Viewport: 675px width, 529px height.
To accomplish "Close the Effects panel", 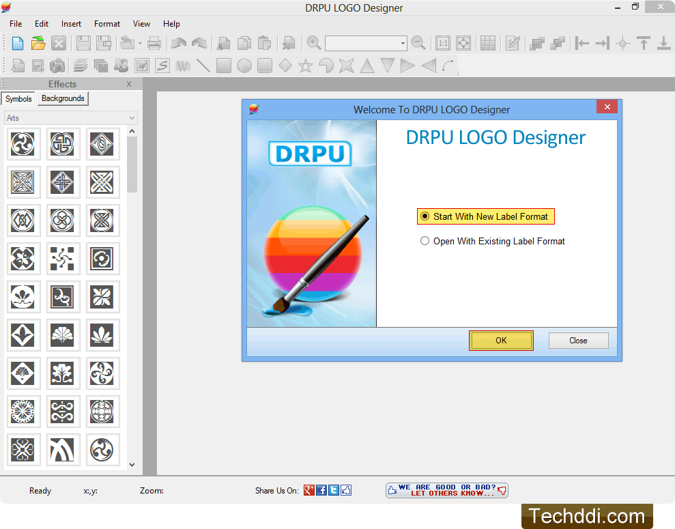I will (129, 84).
